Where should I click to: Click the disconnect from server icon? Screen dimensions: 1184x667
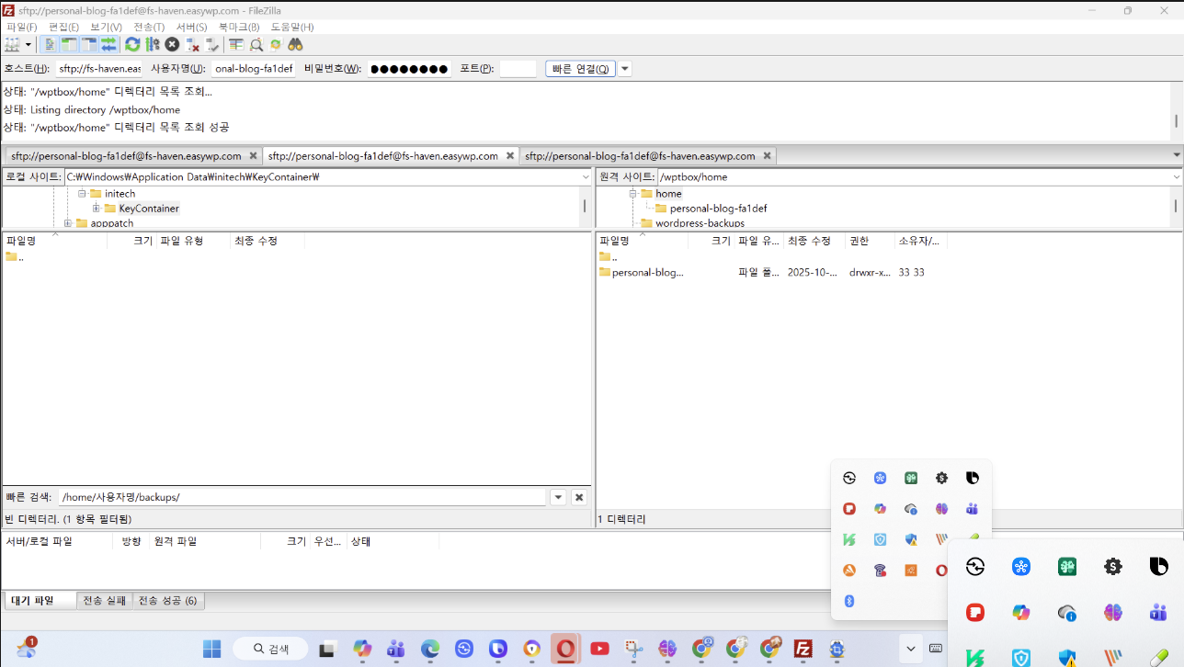192,44
